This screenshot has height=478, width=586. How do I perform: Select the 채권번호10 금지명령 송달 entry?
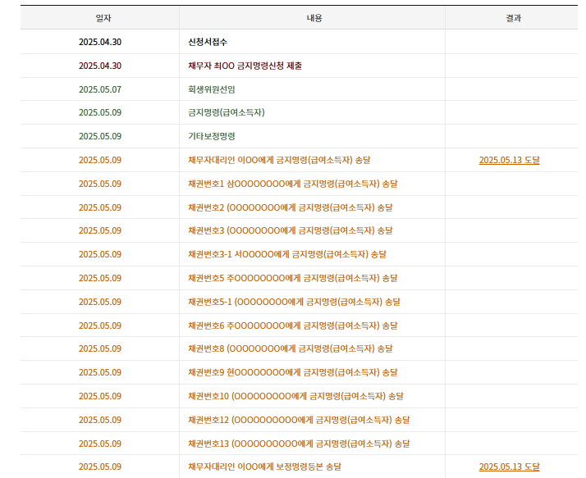(295, 396)
